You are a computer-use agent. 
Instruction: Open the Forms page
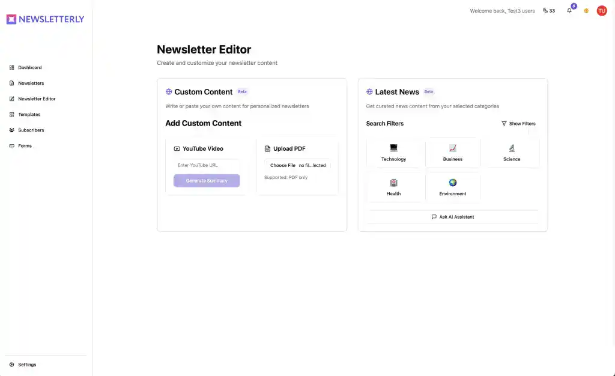(25, 146)
